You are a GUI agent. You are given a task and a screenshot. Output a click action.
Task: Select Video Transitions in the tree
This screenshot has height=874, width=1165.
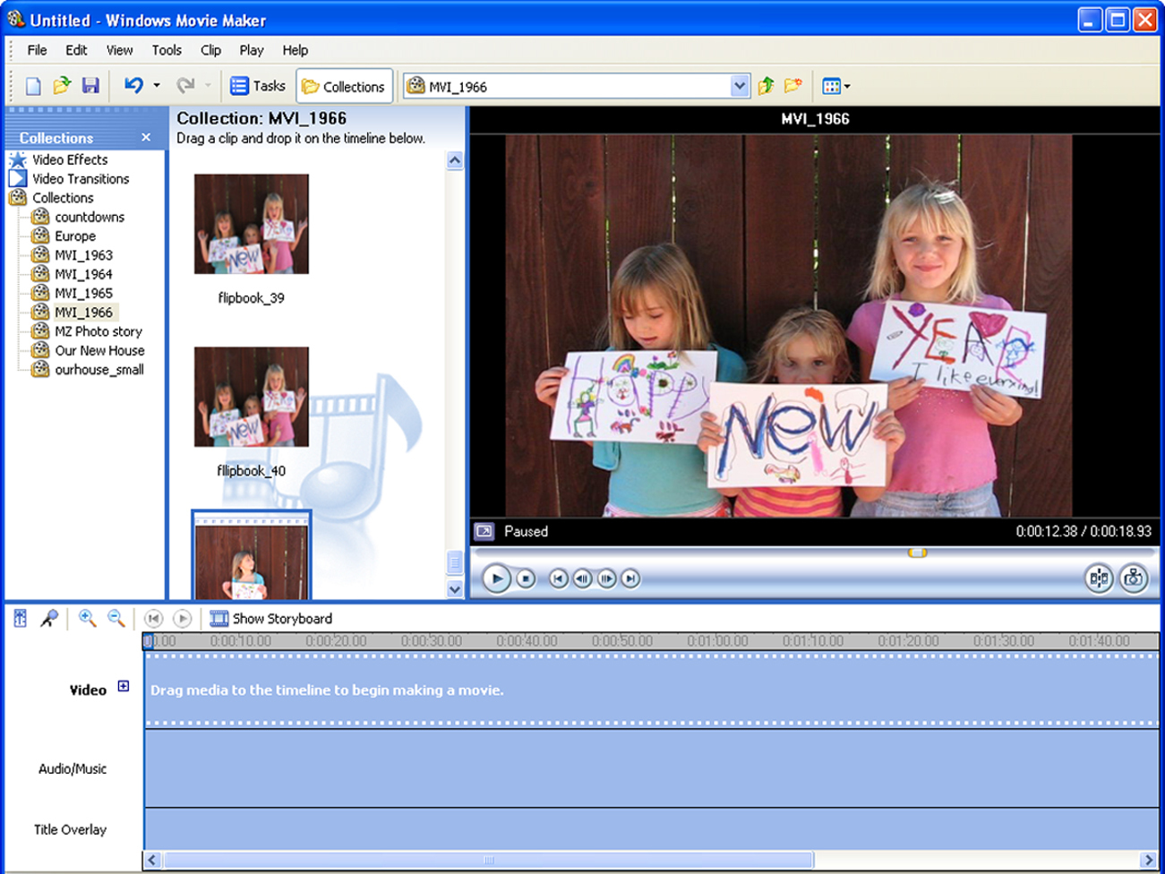pyautogui.click(x=81, y=179)
